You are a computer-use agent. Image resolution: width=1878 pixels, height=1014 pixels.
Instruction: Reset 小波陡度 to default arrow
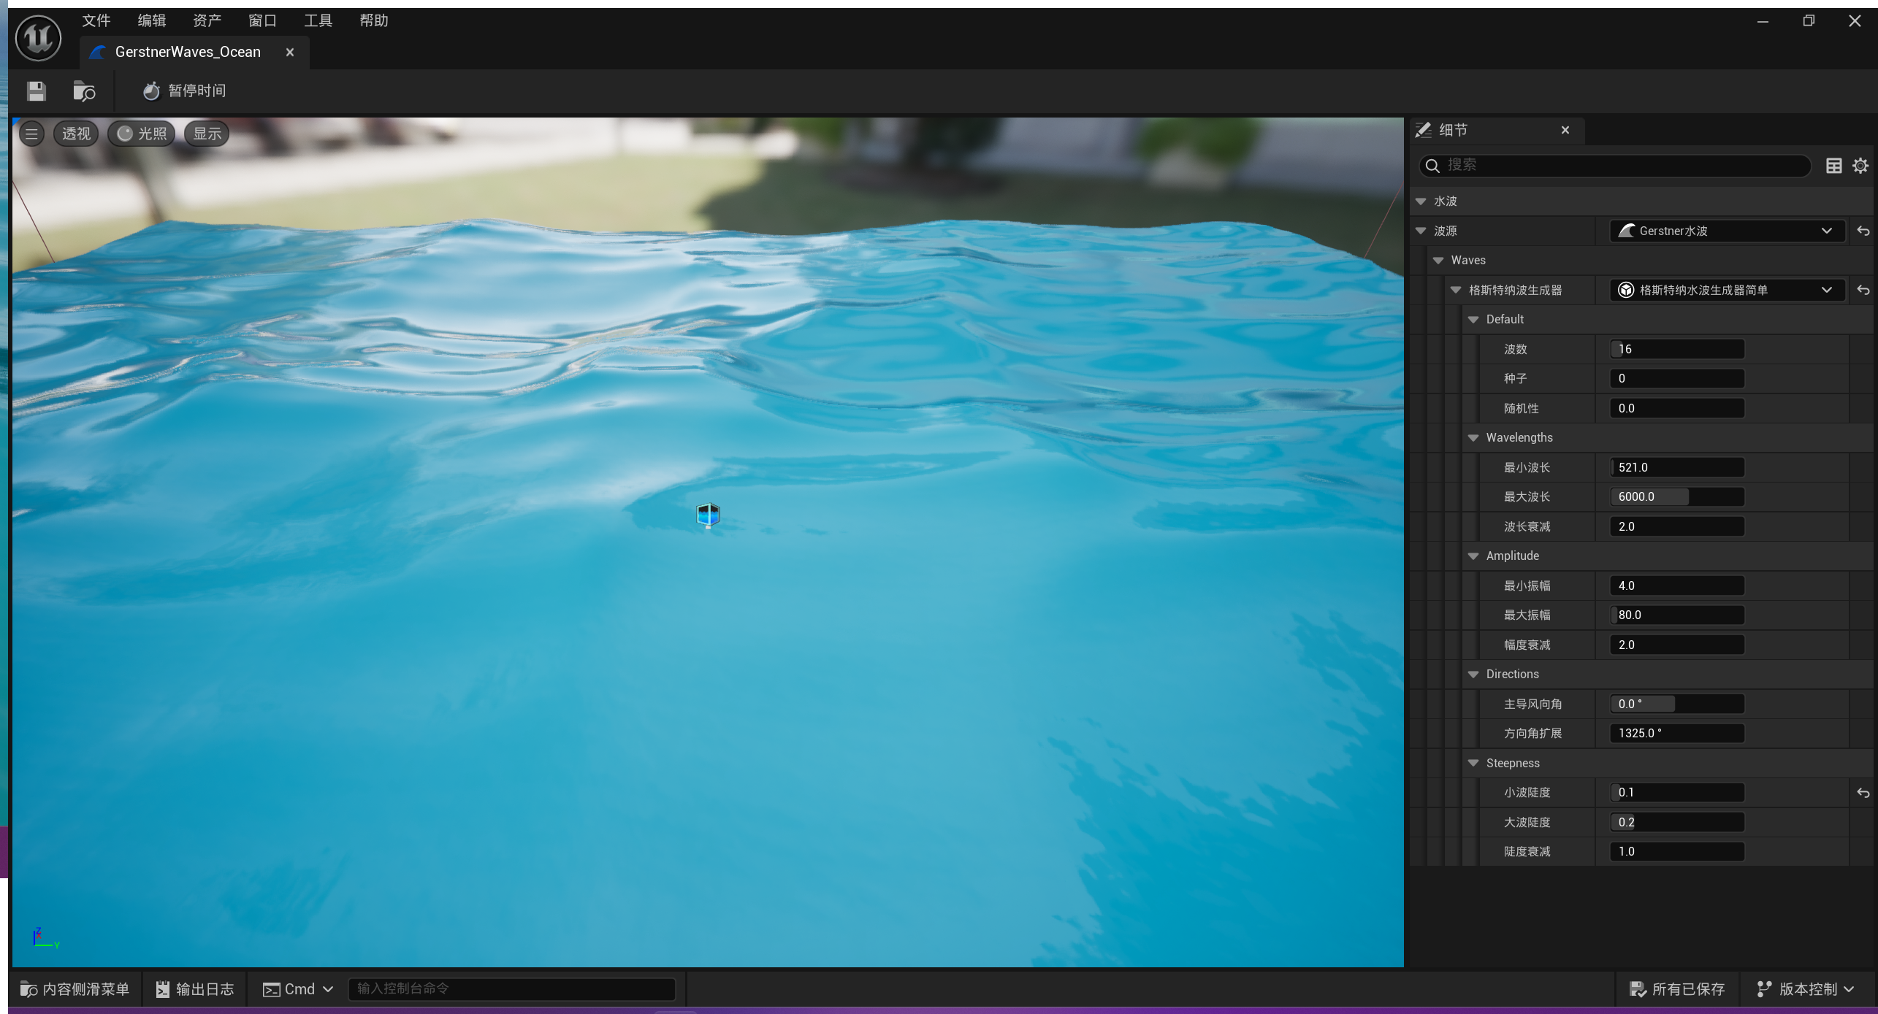pyautogui.click(x=1863, y=793)
